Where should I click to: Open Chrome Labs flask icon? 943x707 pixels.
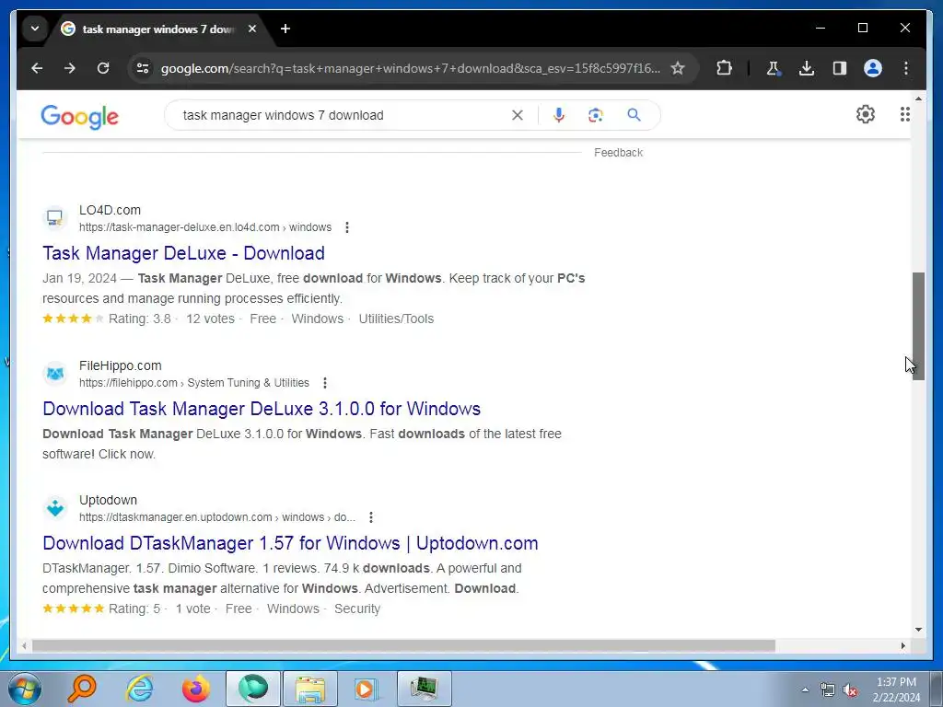[x=774, y=68]
